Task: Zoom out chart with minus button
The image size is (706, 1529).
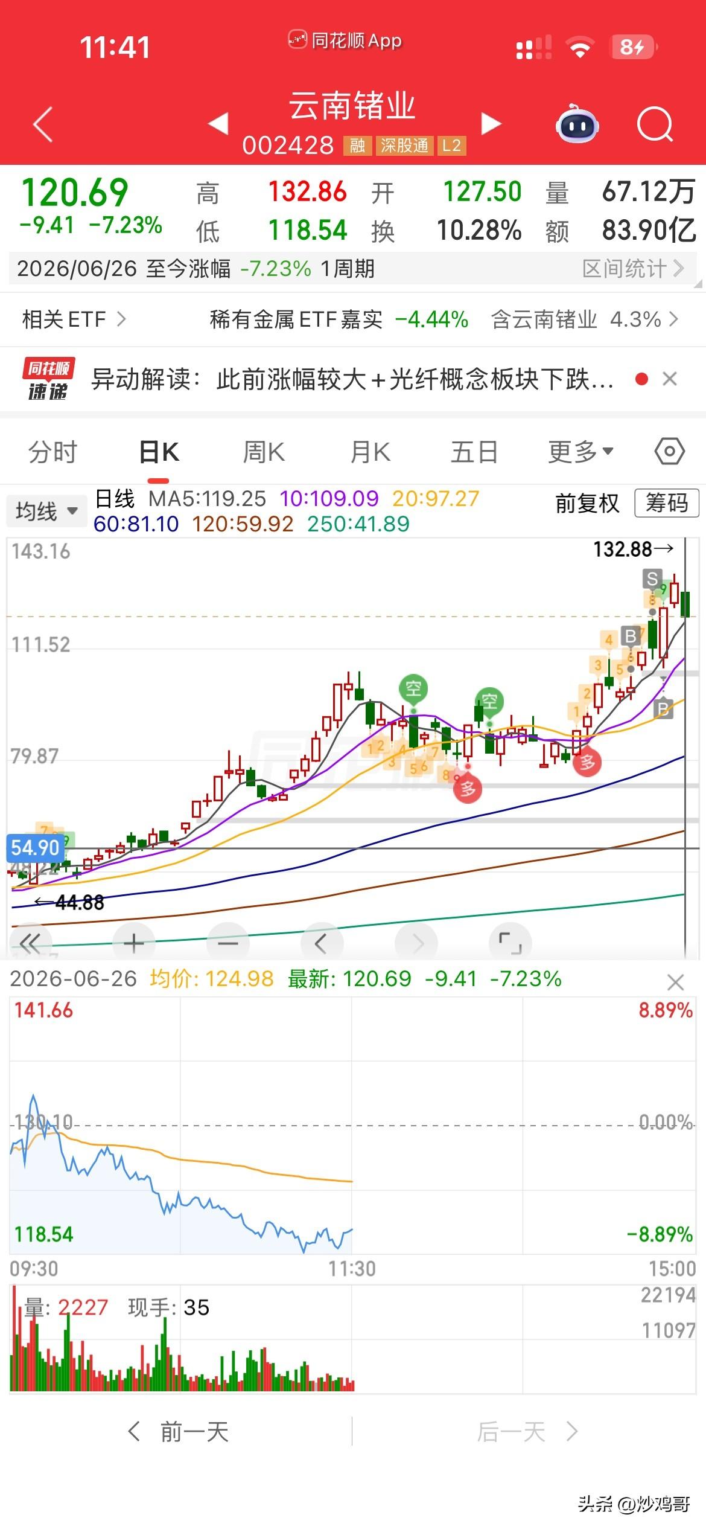Action: (227, 943)
